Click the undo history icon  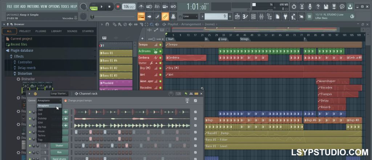tap(294, 7)
